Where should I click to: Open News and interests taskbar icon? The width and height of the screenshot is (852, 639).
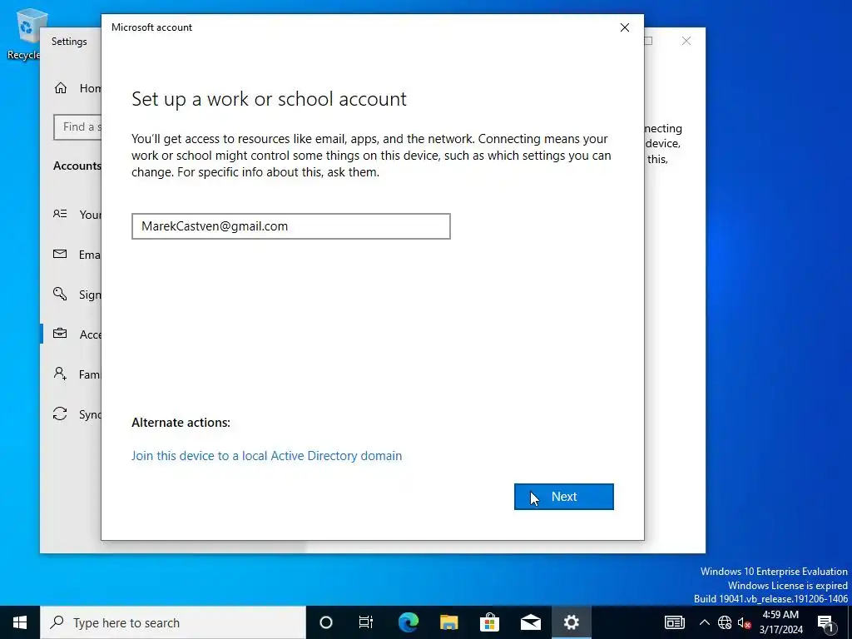(x=674, y=622)
